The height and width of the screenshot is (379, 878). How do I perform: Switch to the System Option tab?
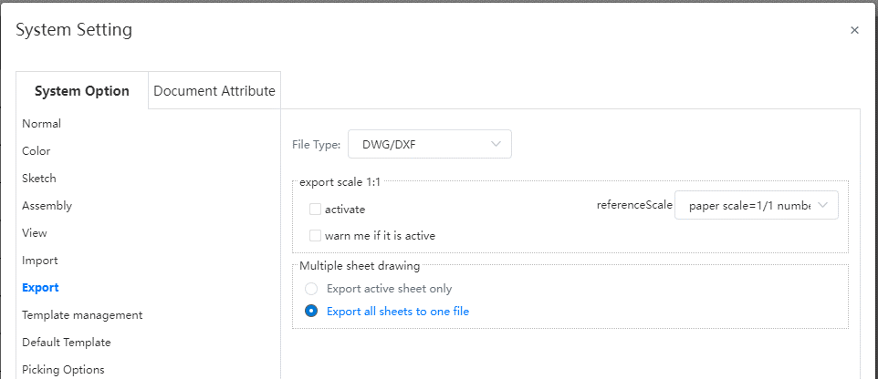click(x=82, y=90)
